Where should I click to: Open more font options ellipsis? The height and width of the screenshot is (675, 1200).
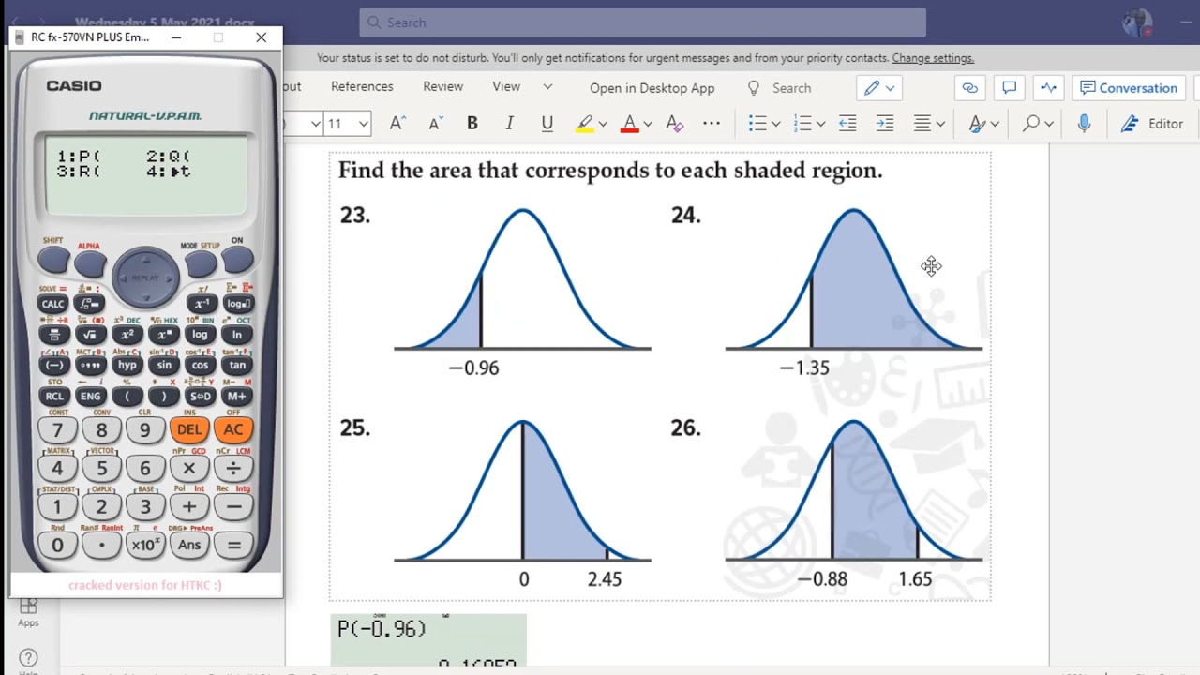point(712,124)
